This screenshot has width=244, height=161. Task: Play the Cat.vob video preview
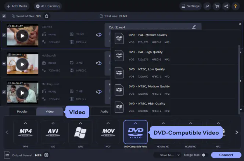[x=22, y=36]
